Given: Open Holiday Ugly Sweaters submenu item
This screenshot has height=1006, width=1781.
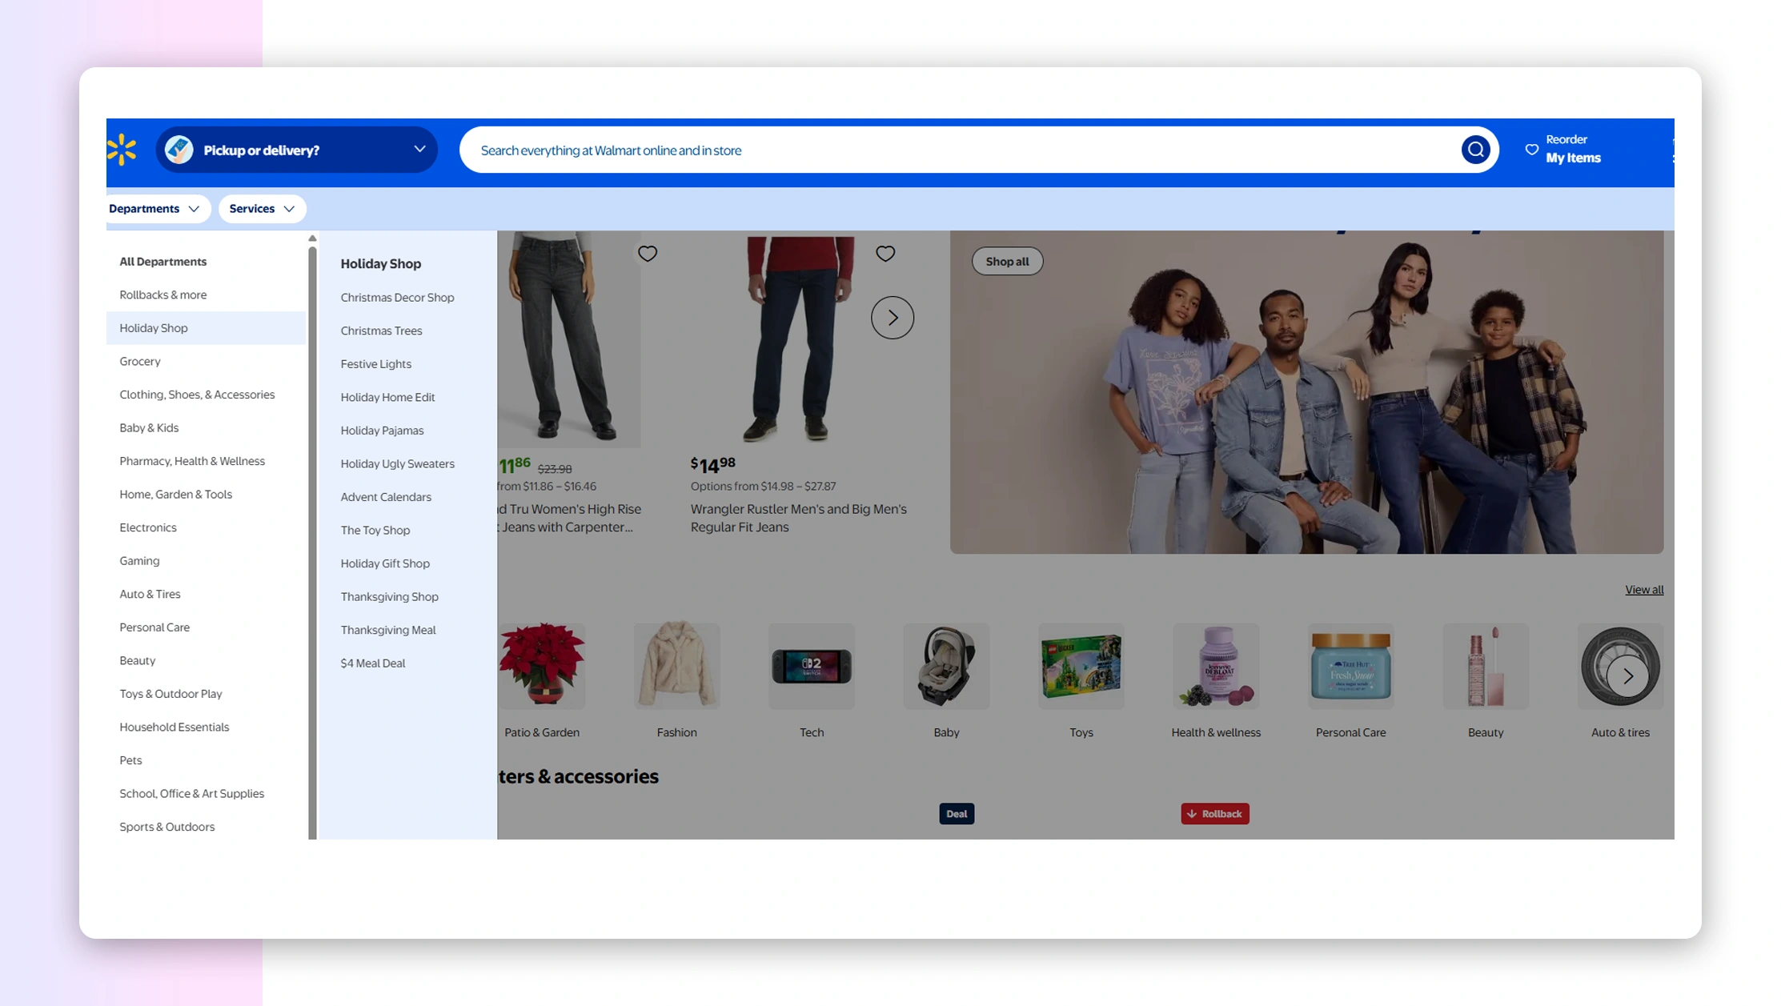Looking at the screenshot, I should coord(397,464).
